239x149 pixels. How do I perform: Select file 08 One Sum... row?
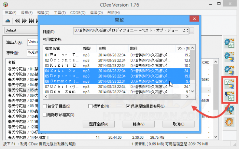pyautogui.click(x=117, y=92)
